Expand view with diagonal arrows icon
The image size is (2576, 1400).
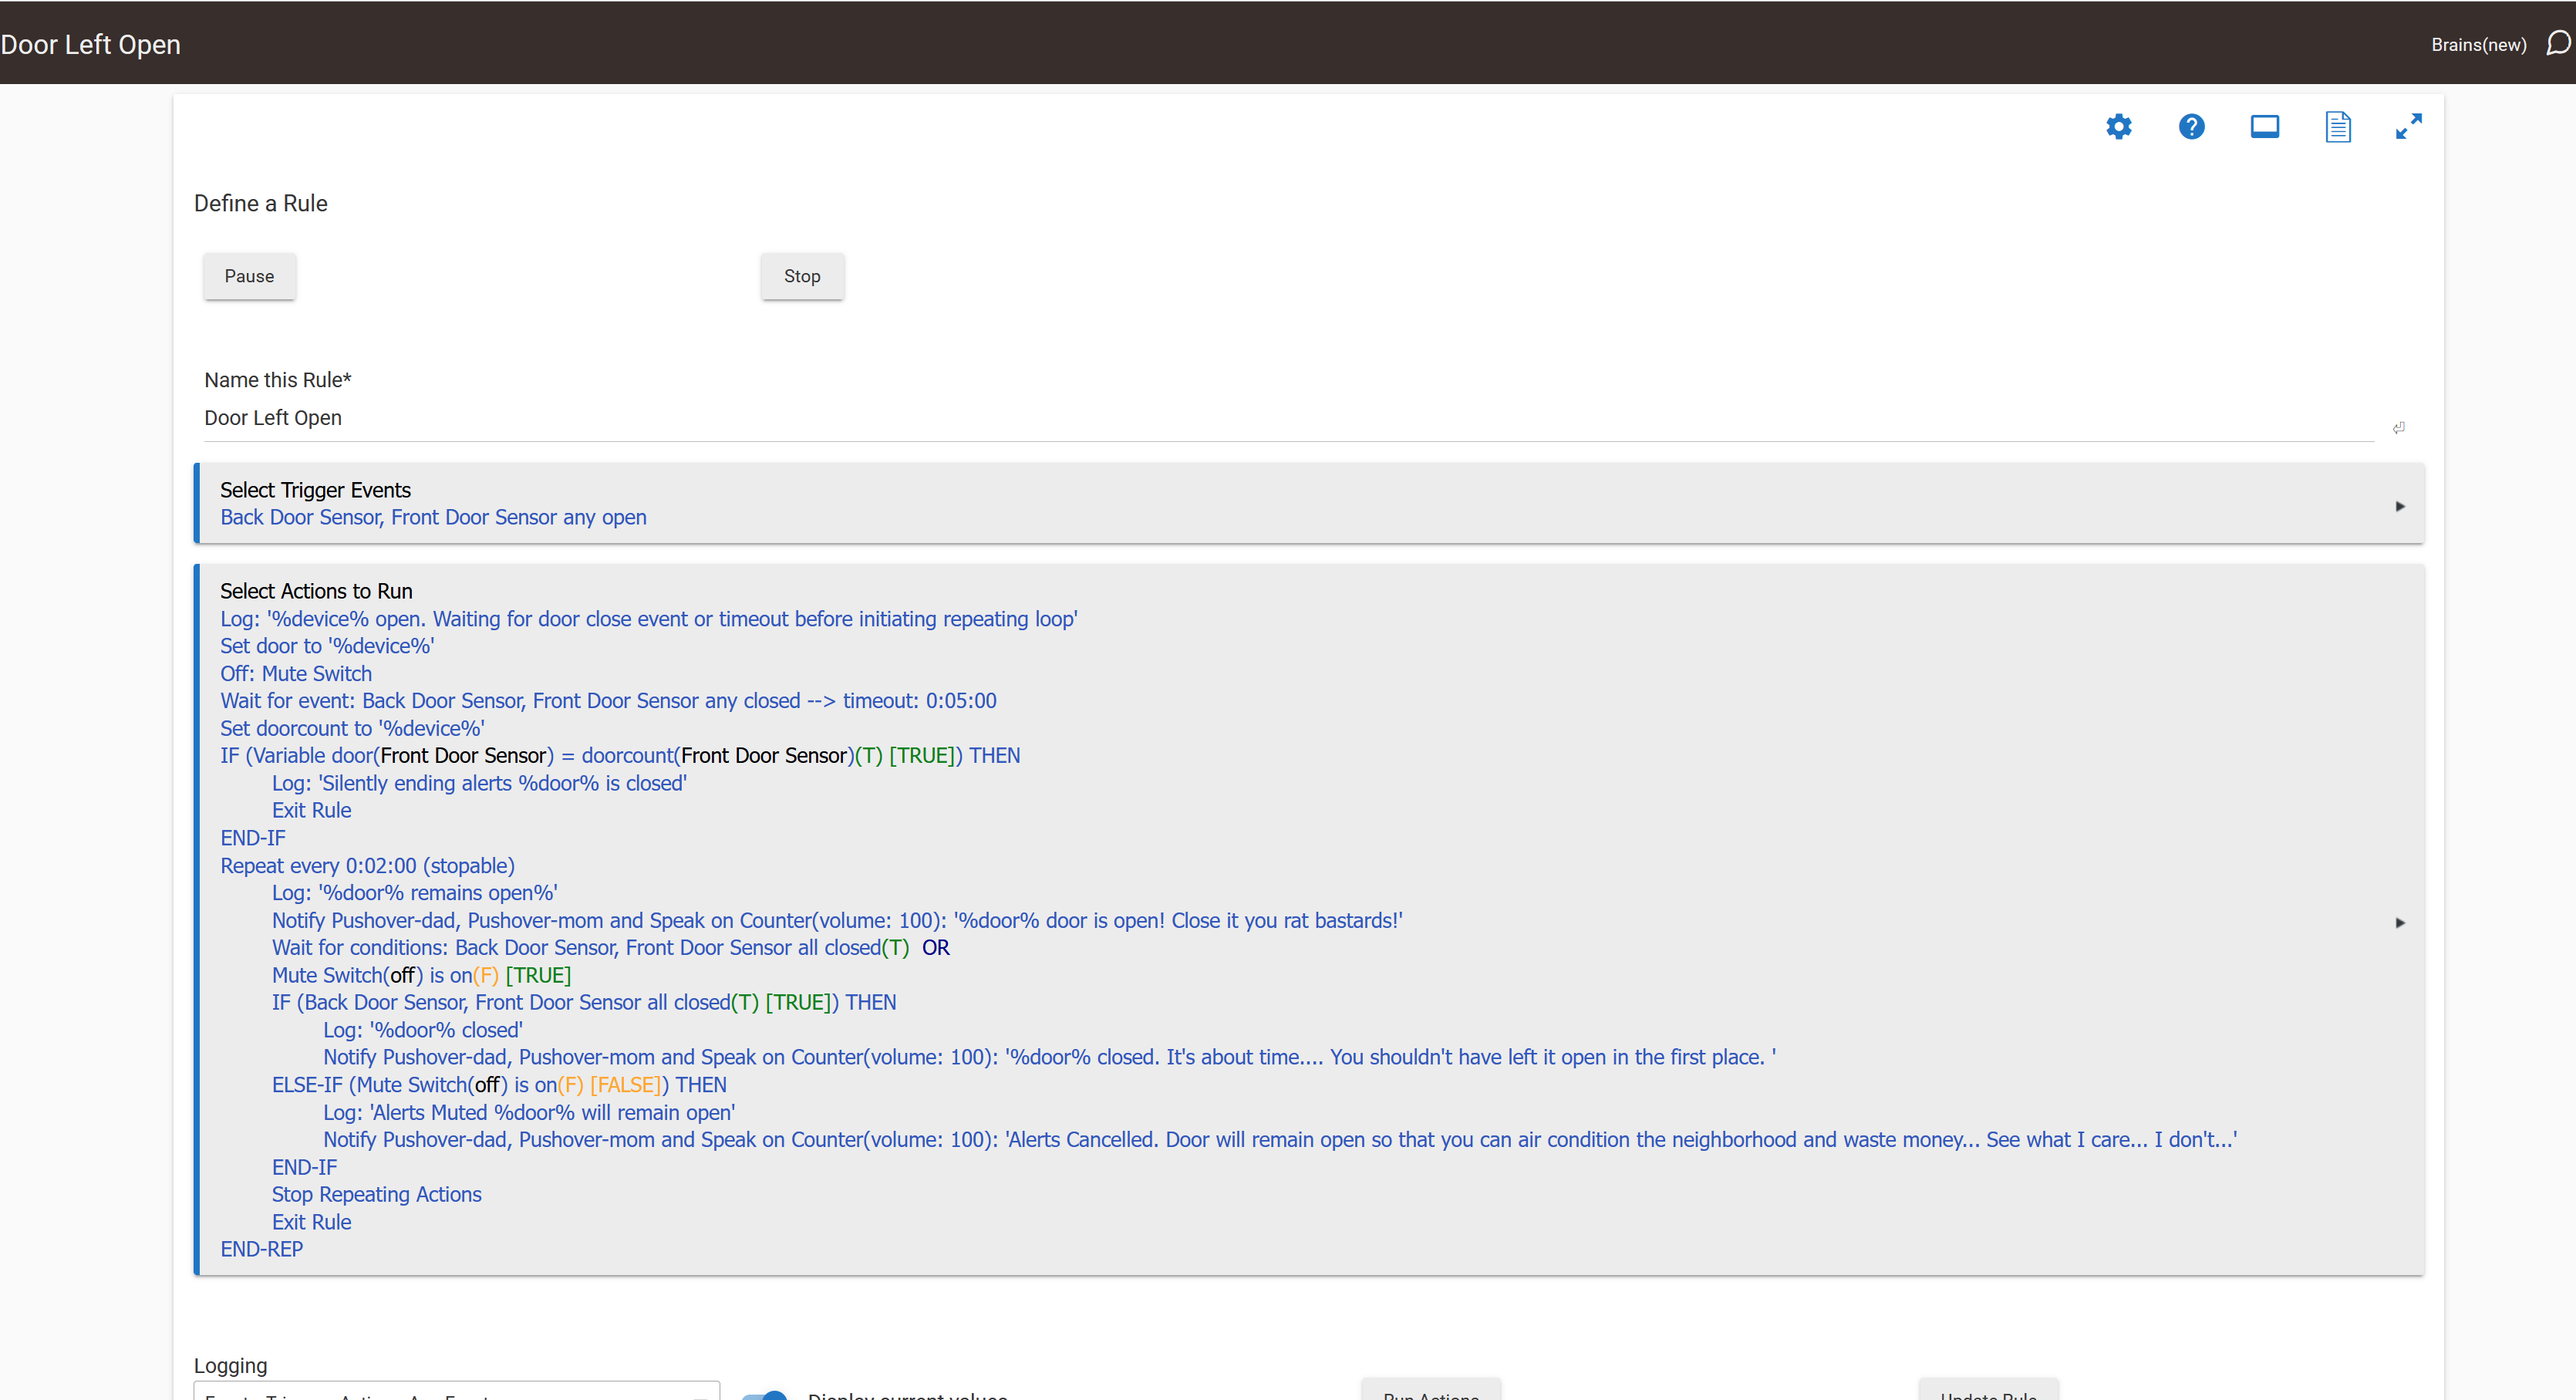pos(2408,126)
